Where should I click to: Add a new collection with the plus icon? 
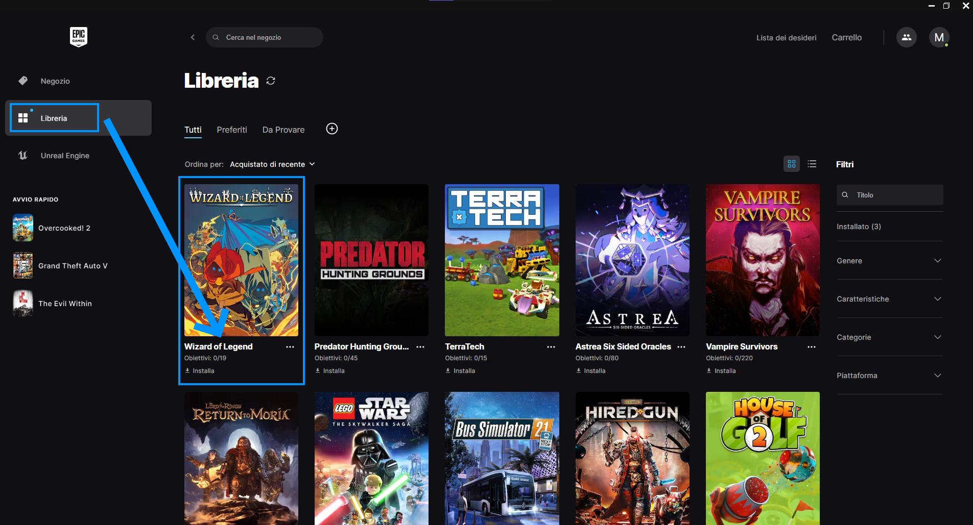(332, 129)
